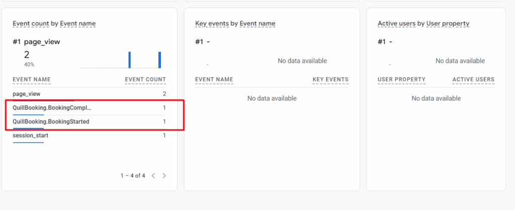The height and width of the screenshot is (210, 515).
Task: Go to previous page of events
Action: tap(153, 176)
